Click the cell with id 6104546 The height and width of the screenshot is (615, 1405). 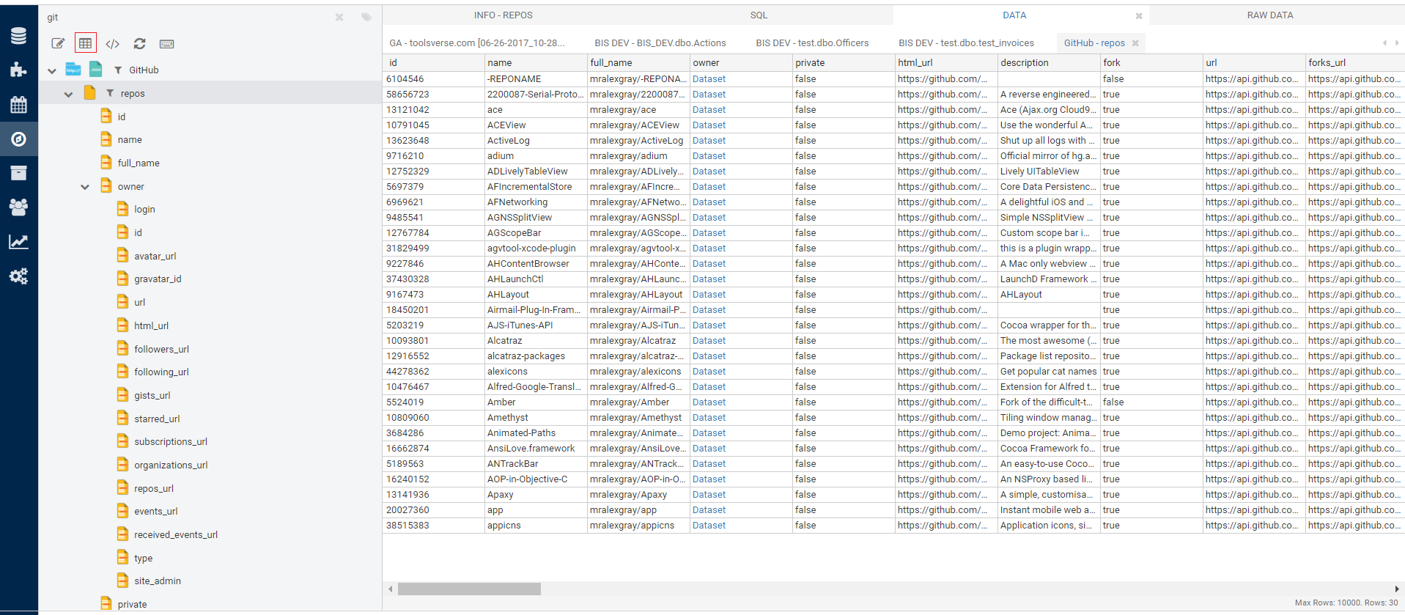(x=433, y=79)
